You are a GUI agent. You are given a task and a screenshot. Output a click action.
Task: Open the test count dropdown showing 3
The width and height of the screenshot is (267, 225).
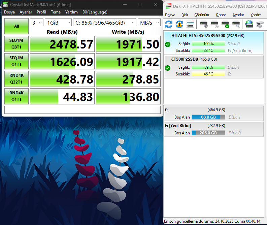tap(37, 23)
